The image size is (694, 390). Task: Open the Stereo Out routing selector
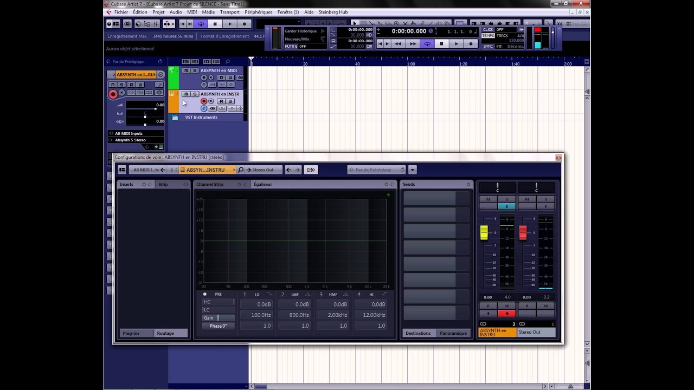(264, 170)
